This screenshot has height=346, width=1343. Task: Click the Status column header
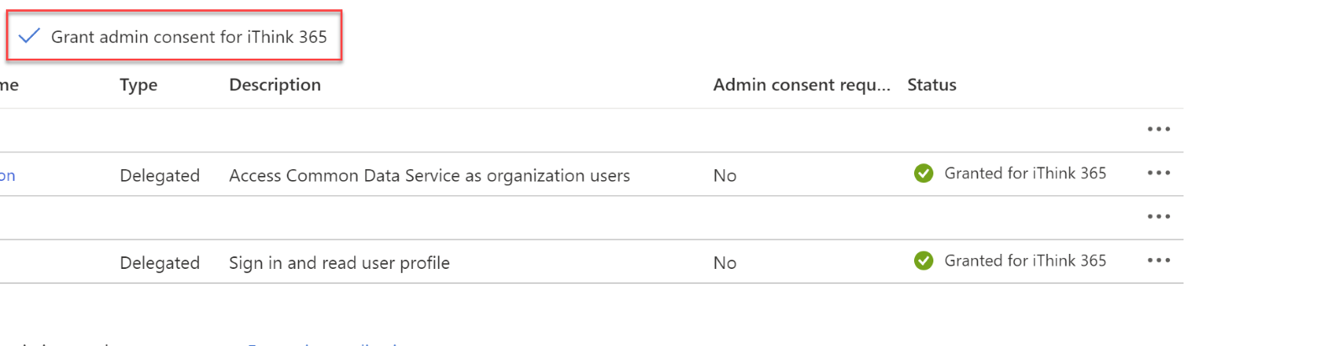pos(932,85)
